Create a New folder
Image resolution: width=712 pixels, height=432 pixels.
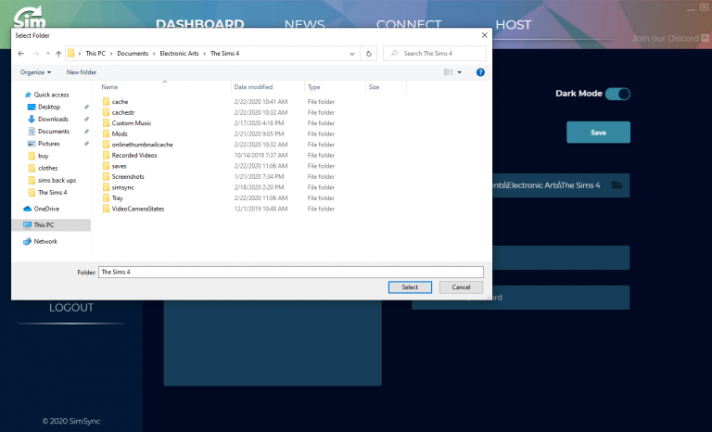click(x=82, y=72)
